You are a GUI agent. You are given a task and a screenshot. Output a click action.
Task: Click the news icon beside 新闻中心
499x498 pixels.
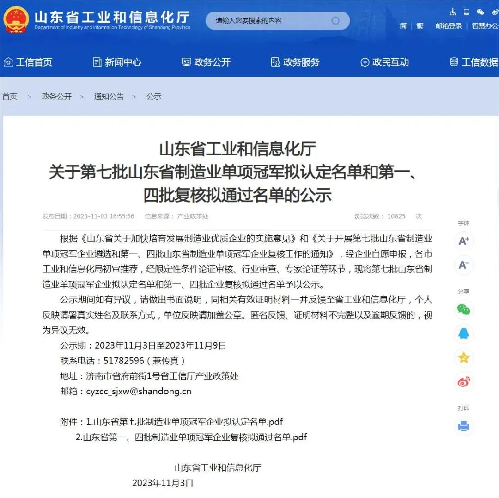coord(97,62)
